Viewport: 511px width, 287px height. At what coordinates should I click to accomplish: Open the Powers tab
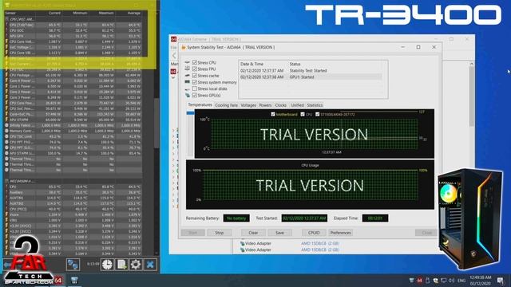click(265, 105)
